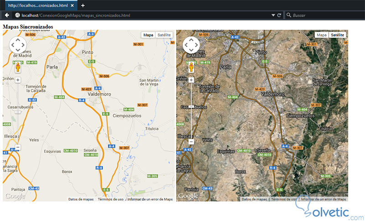
Task: Click Esquivias label on the left map
Action: [x=52, y=151]
